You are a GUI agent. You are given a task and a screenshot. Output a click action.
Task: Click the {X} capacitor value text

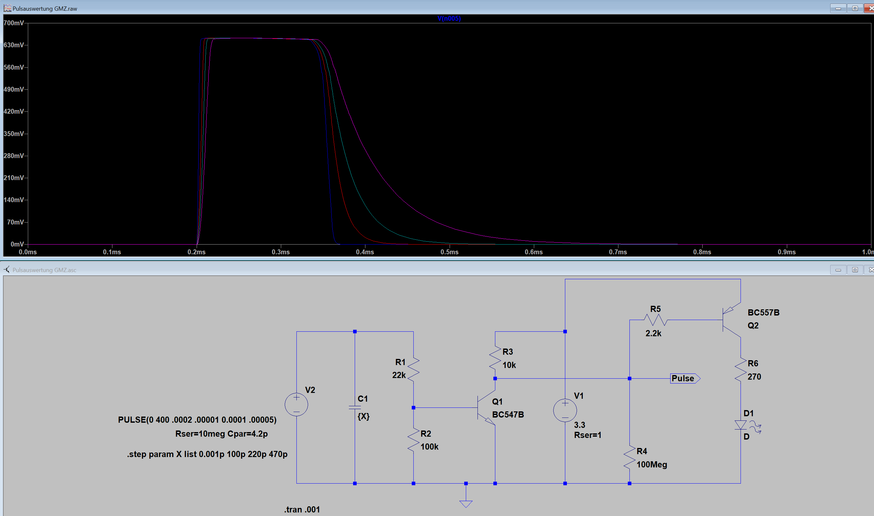point(364,416)
